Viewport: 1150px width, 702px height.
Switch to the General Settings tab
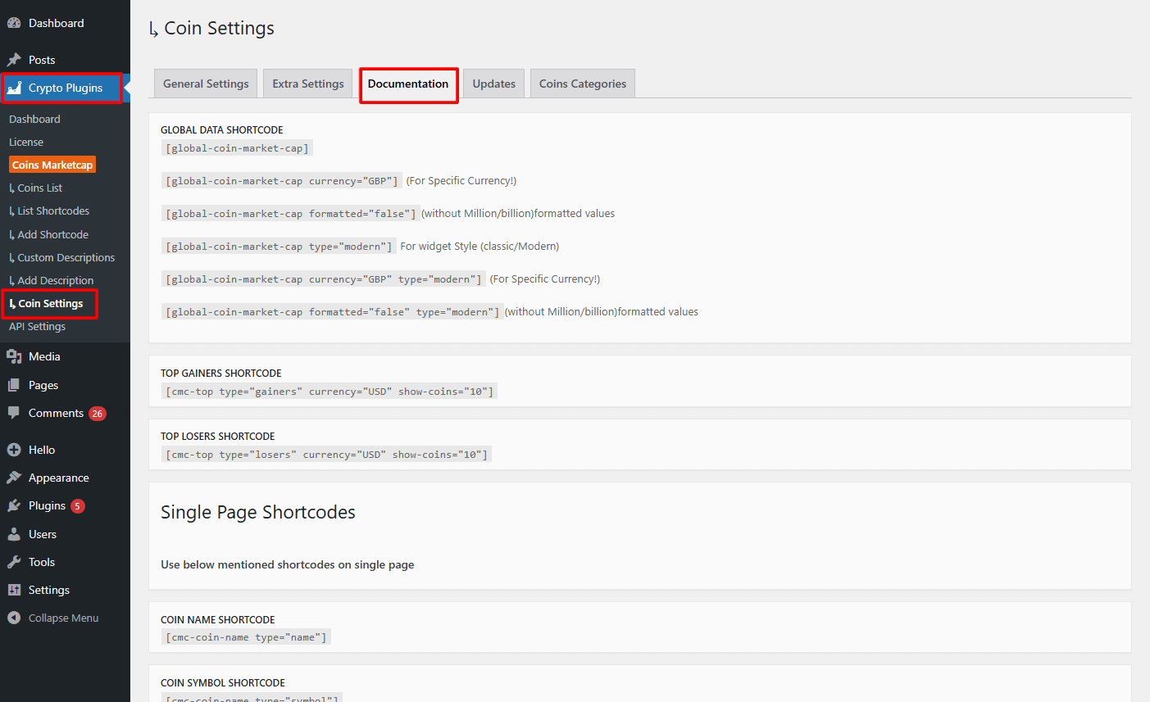click(206, 84)
